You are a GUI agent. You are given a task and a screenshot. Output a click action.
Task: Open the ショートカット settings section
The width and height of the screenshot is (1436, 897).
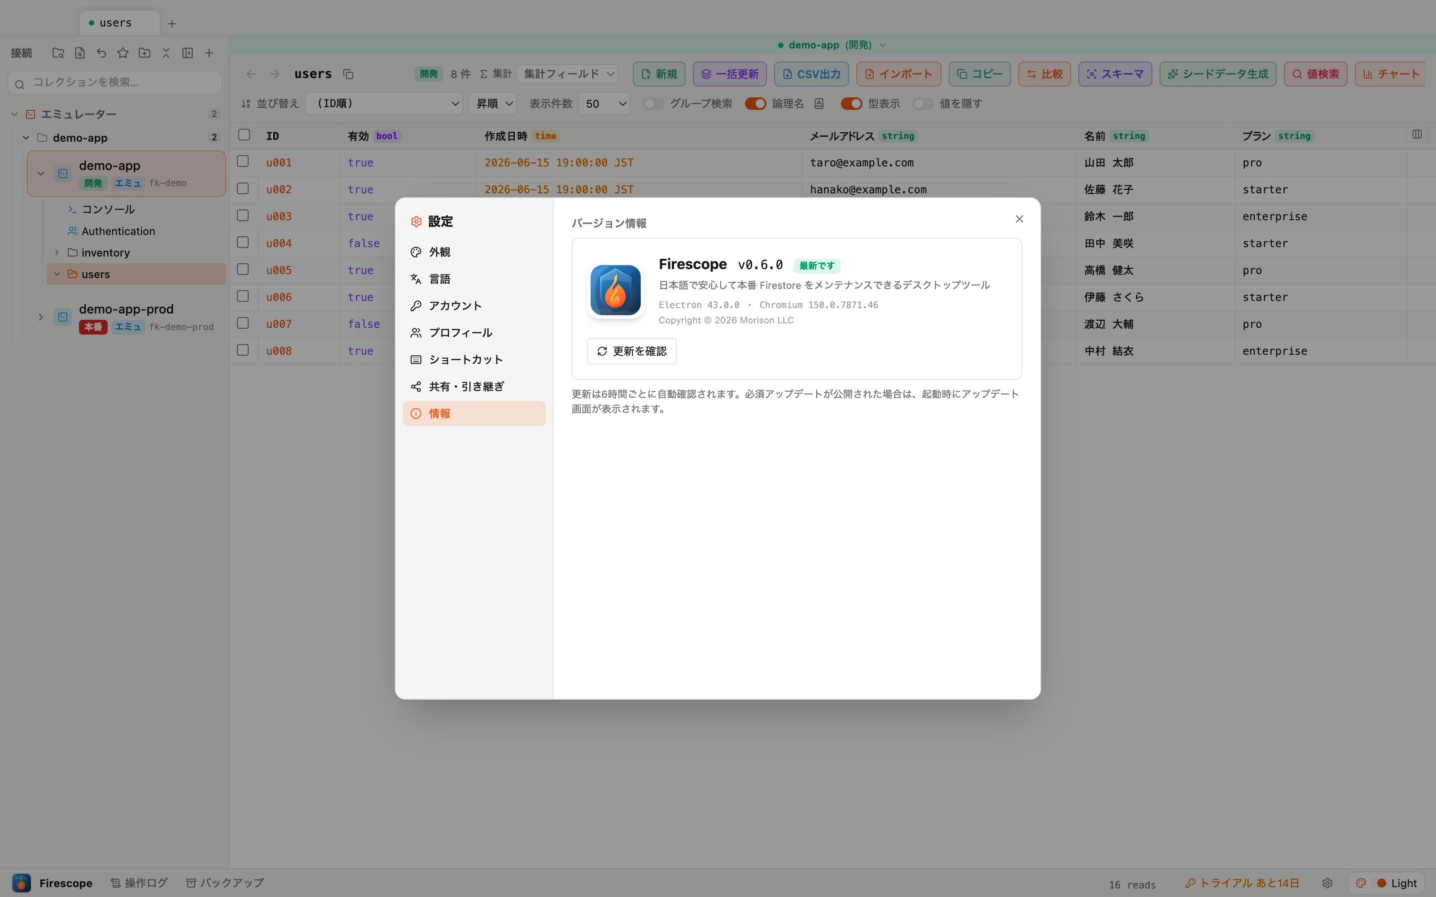pos(474,360)
